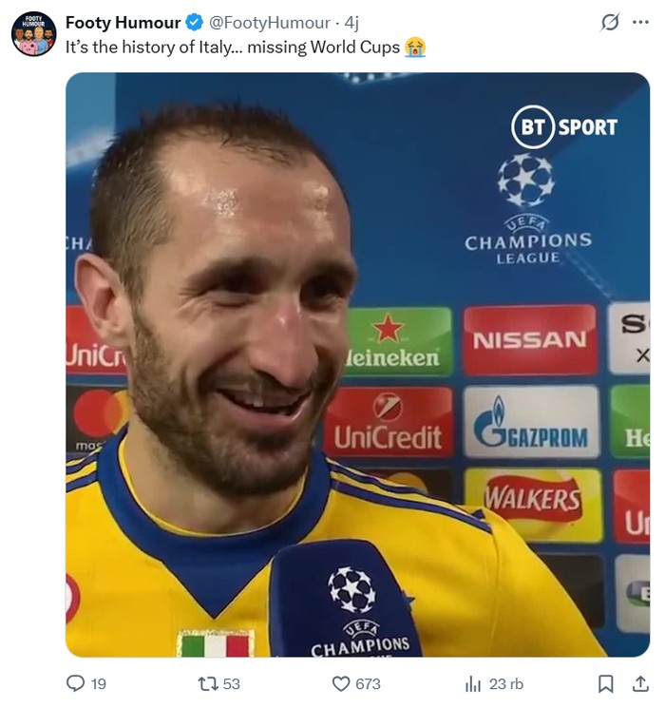Click the blue verified badge

tap(195, 22)
